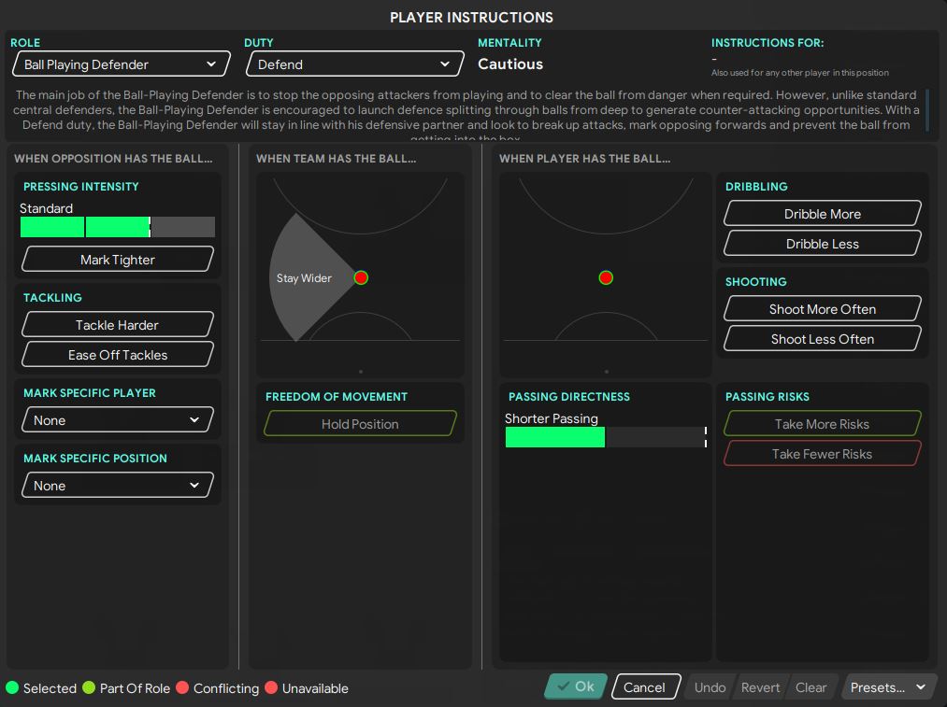
Task: Enable Ease Off Tackles instruction
Action: (x=118, y=355)
